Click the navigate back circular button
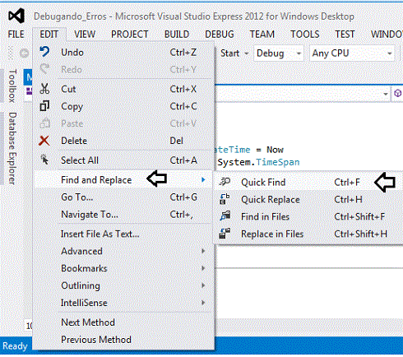Viewport: 403px width, 357px height. pyautogui.click(x=24, y=53)
